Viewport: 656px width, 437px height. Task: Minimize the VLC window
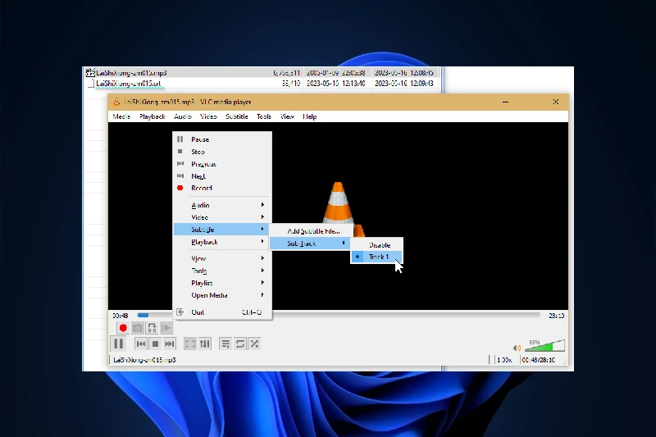click(x=505, y=102)
